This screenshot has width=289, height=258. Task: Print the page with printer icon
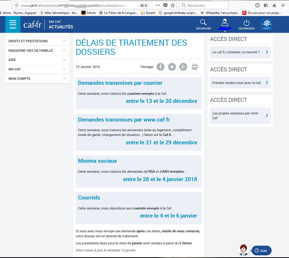click(x=195, y=67)
